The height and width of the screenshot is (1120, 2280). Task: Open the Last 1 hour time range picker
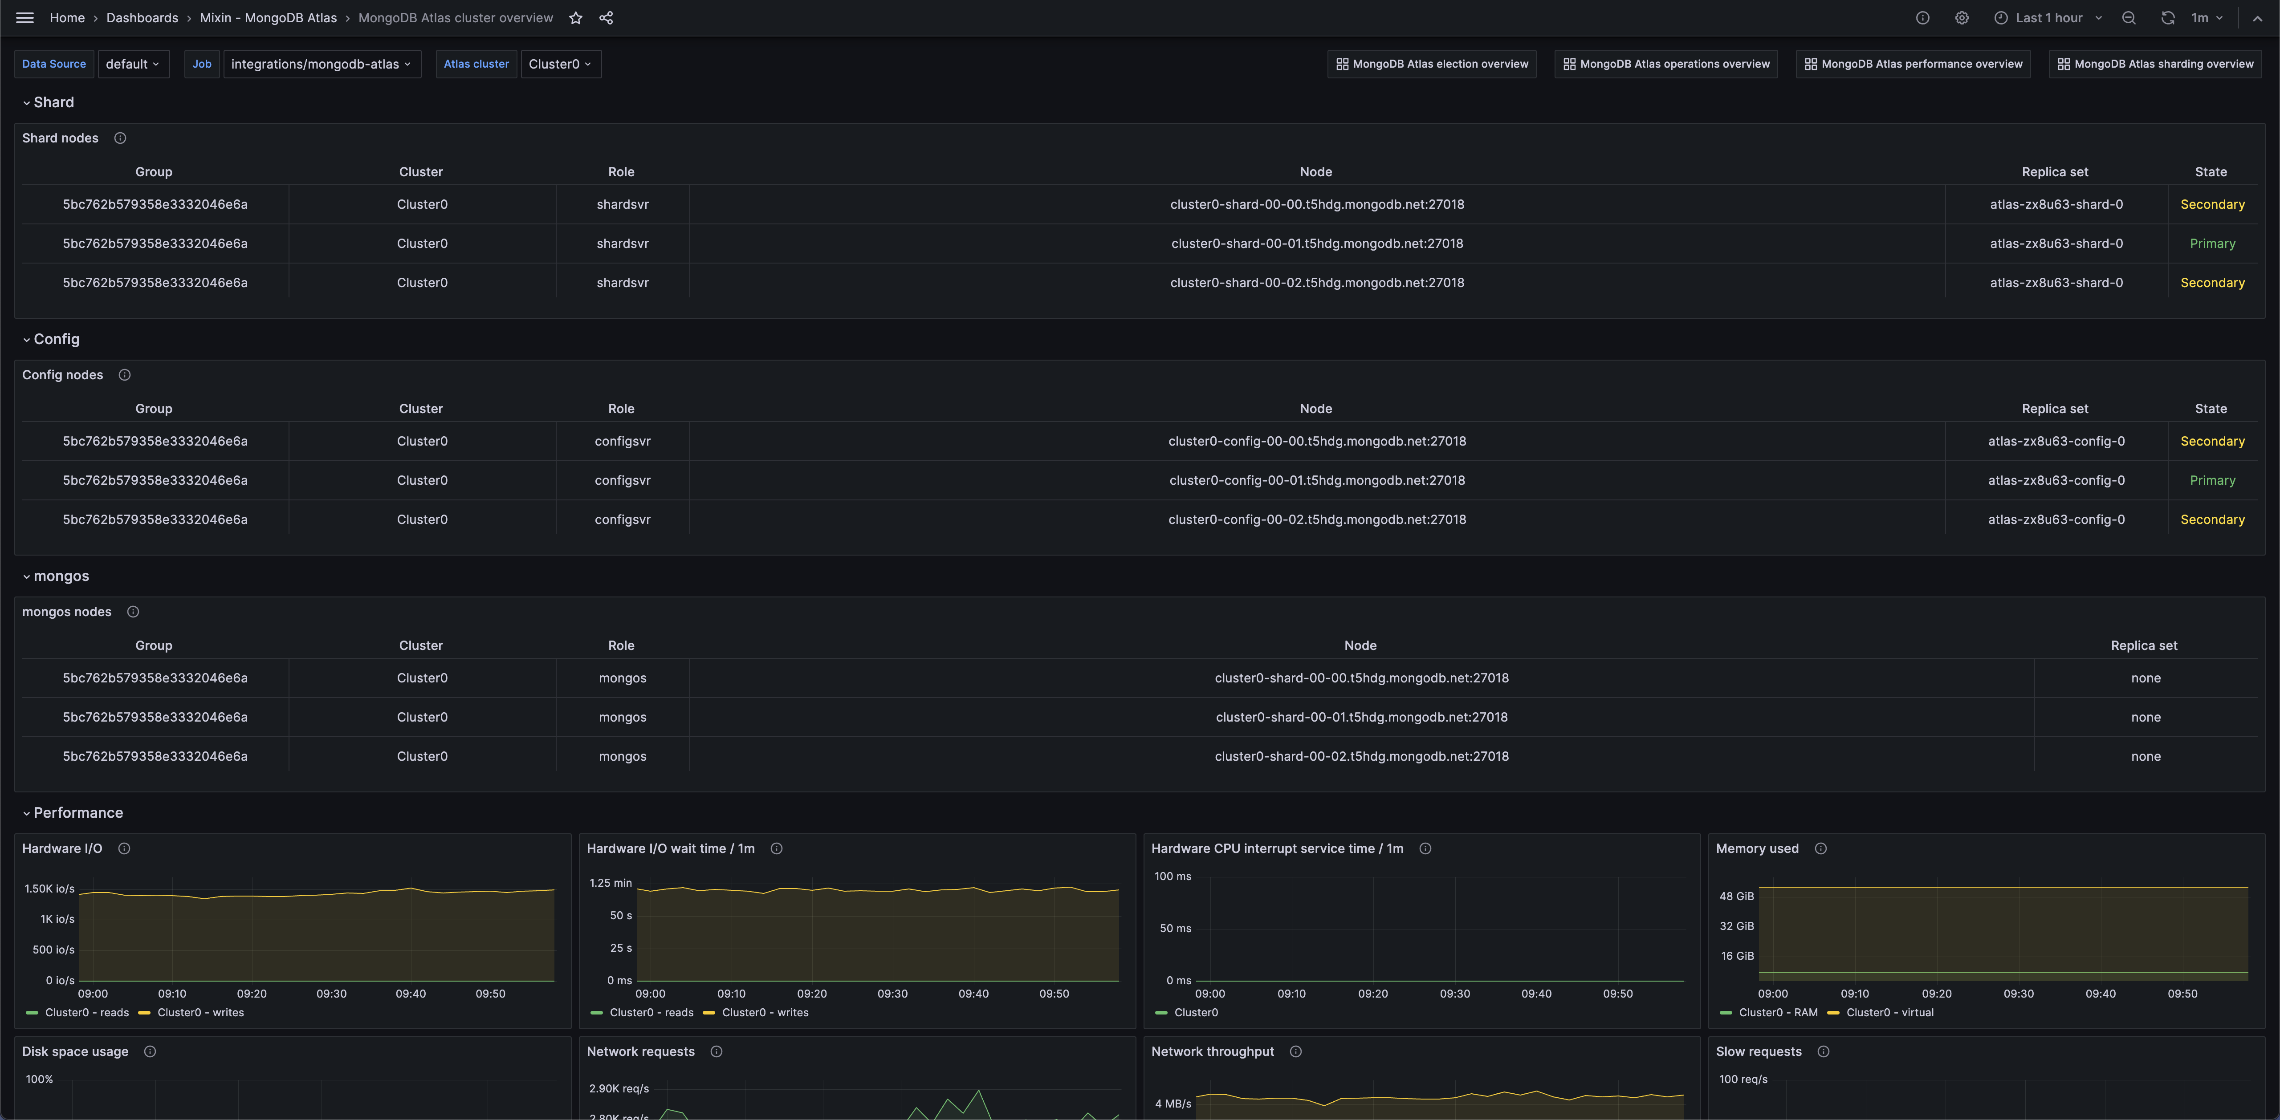click(2045, 18)
